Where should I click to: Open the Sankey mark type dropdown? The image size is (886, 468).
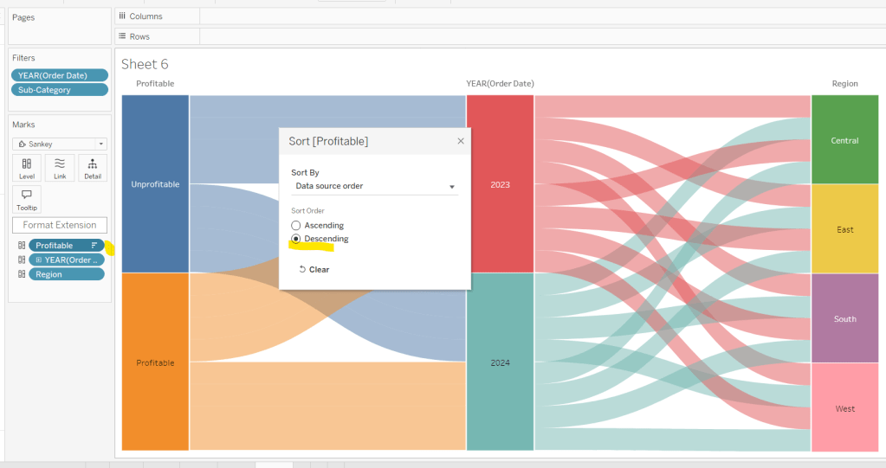60,144
